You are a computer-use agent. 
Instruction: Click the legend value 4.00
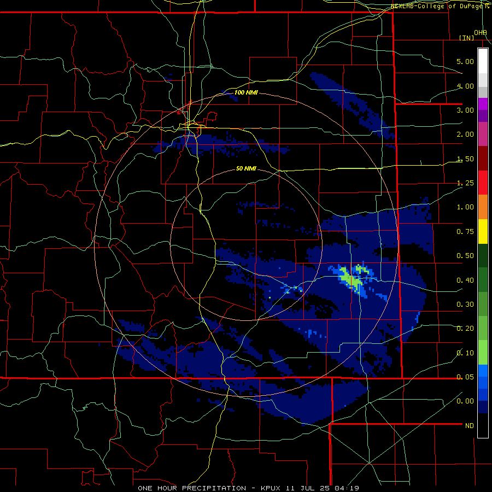(465, 86)
